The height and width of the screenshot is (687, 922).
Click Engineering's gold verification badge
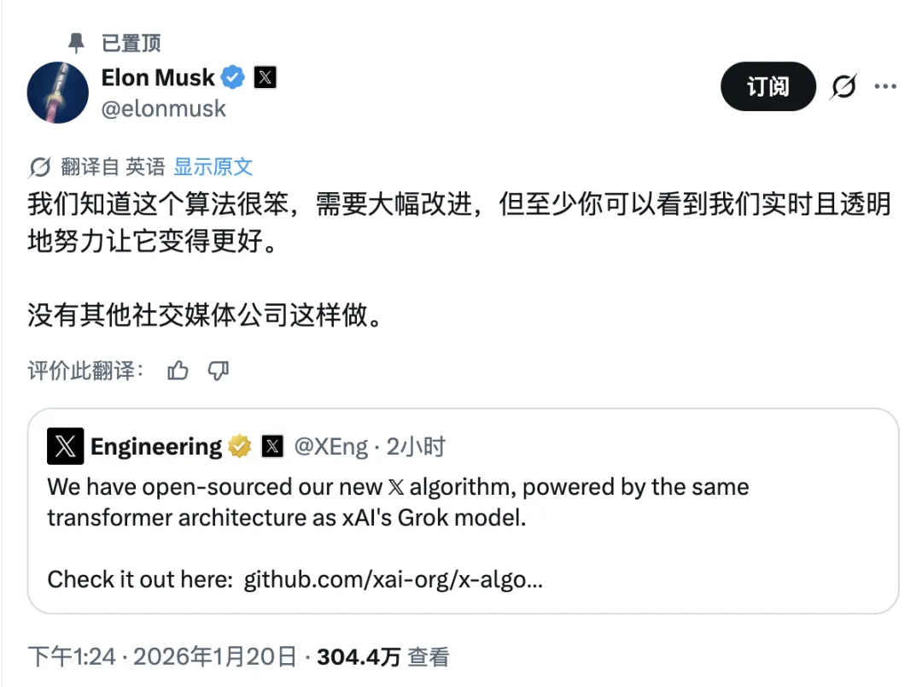[239, 446]
